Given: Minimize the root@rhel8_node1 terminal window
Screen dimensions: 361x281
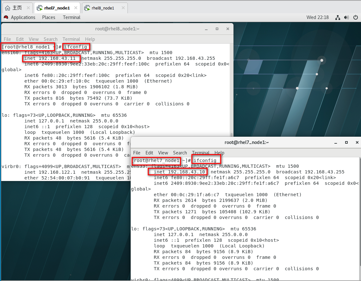Looking at the screenshot, I should [206, 29].
